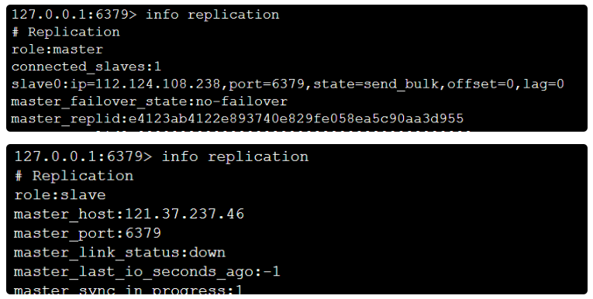Click 'offset=0' in slave0 line
This screenshot has height=299, width=593.
481,84
